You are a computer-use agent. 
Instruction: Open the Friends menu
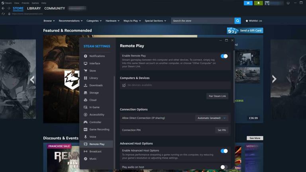point(25,3)
